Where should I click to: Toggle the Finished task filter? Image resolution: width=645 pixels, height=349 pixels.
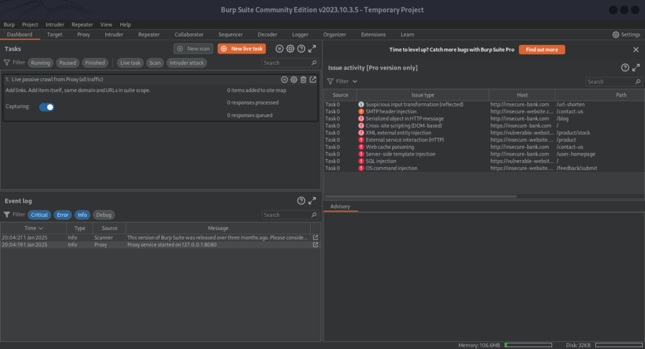click(95, 63)
